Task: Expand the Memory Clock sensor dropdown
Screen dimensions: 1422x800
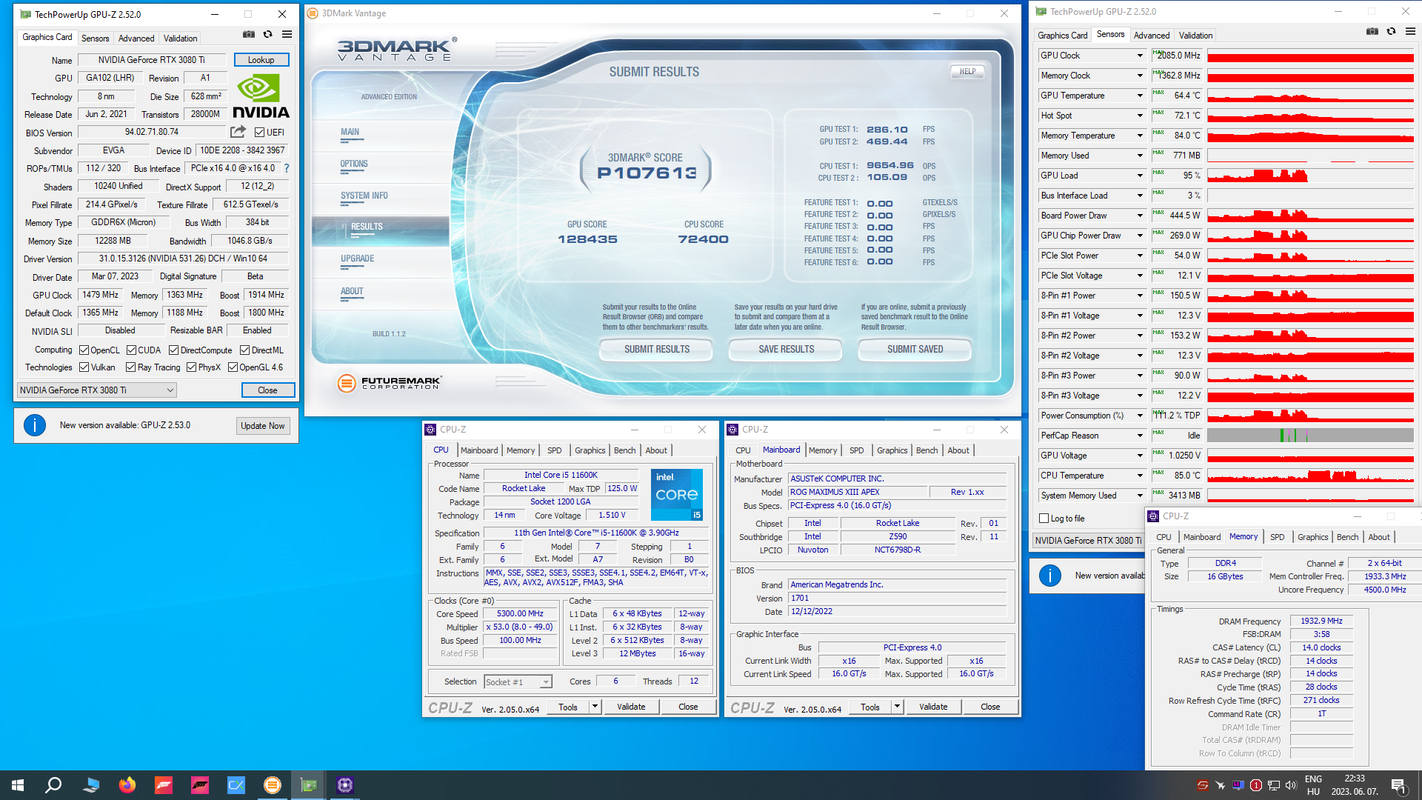Action: pos(1140,76)
